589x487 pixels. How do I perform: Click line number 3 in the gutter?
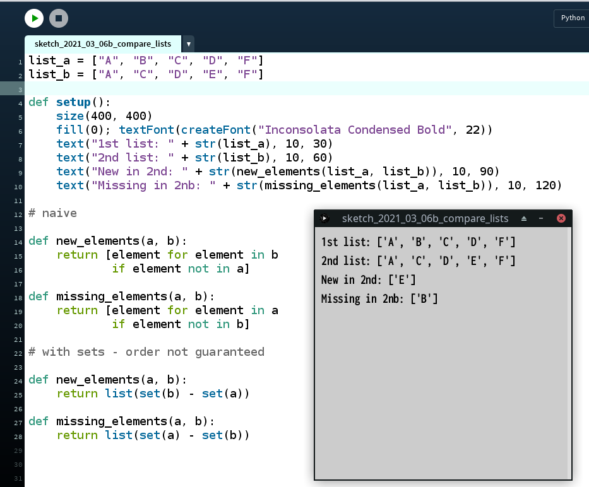(20, 89)
